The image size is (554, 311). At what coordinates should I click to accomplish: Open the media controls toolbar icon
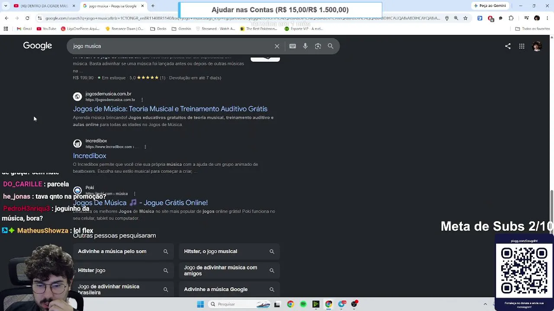526,18
